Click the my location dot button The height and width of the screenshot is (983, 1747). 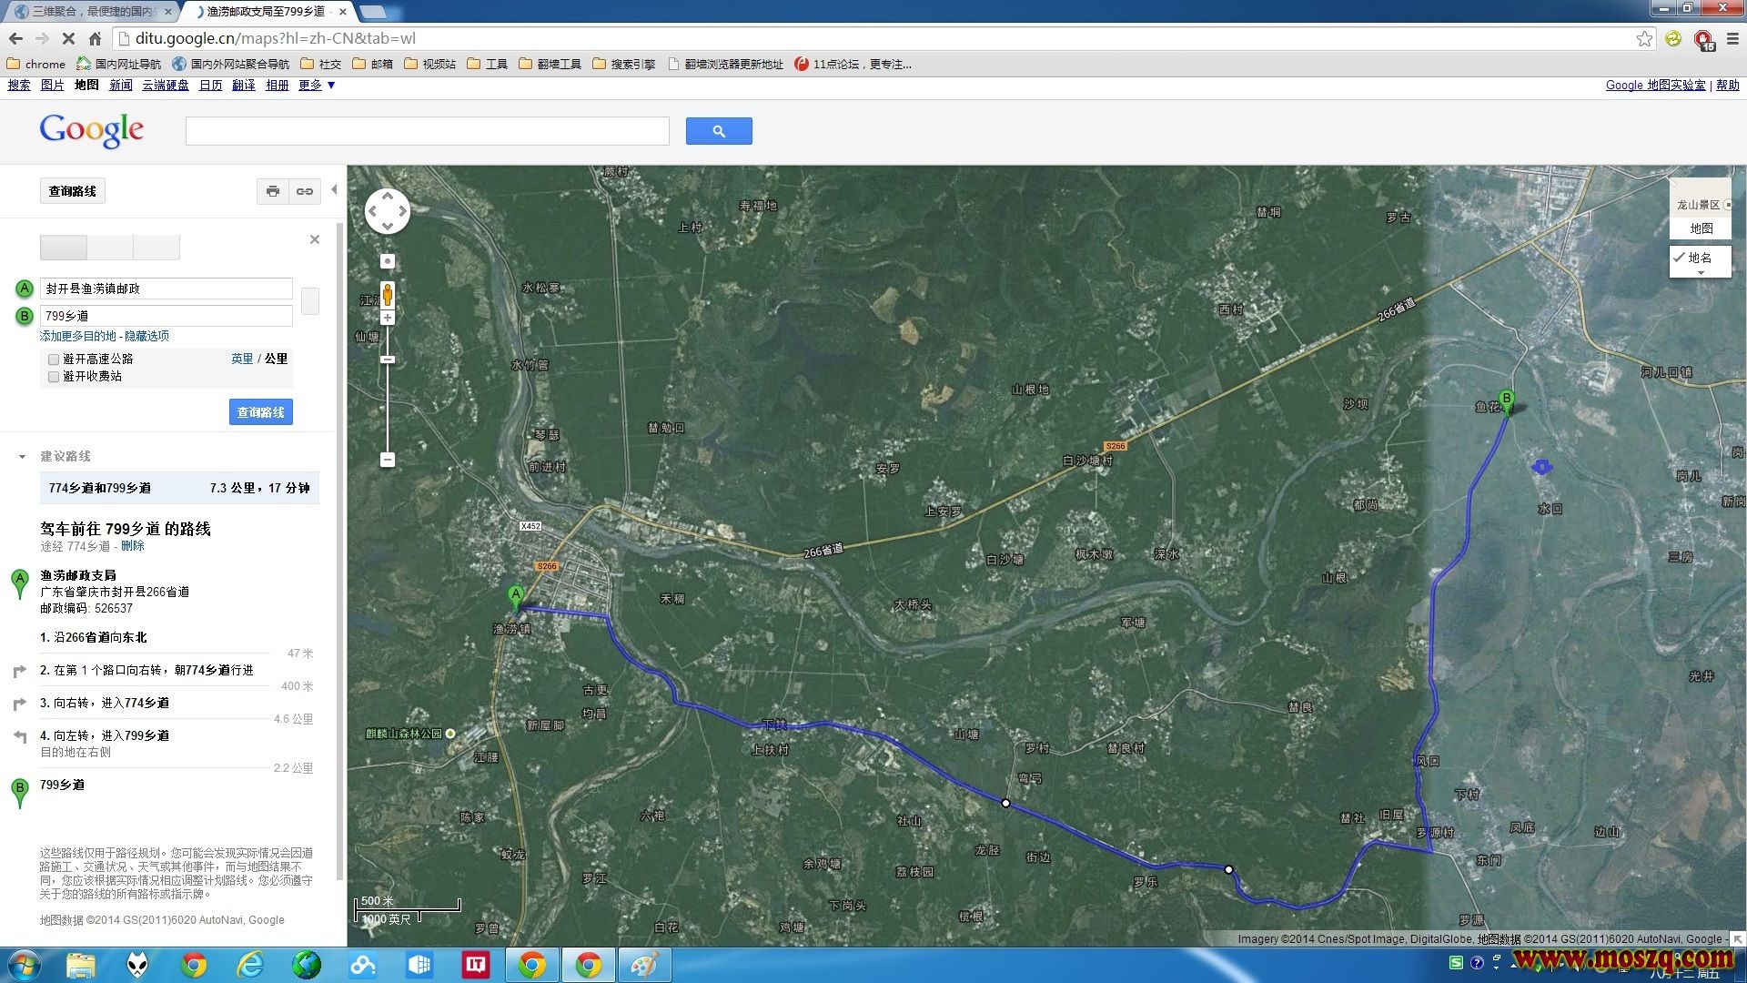[388, 261]
